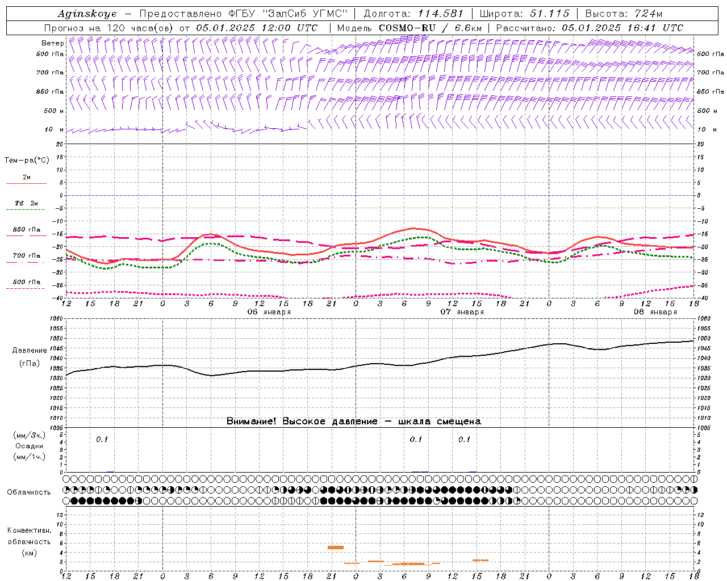The image size is (727, 581).
Task: Click the "08 января" date label
Action: tap(655, 312)
